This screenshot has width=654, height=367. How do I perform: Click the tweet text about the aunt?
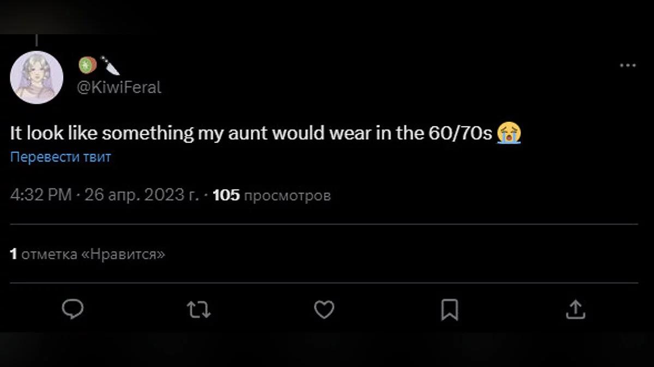coord(251,133)
